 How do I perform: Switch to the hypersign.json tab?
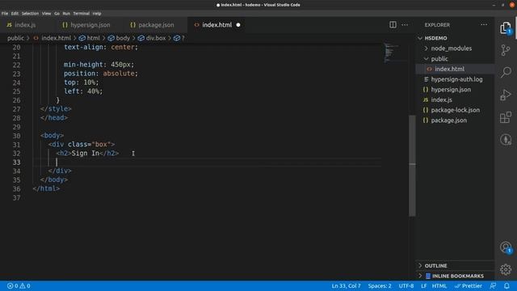[x=86, y=25]
